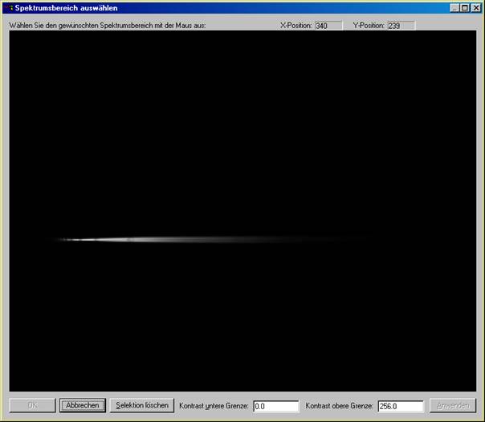Click the Y-Position label
Screen dimensions: 485x422
click(x=369, y=26)
